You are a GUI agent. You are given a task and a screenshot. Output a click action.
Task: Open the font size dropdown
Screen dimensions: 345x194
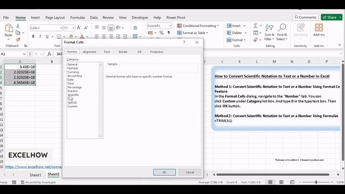point(73,28)
